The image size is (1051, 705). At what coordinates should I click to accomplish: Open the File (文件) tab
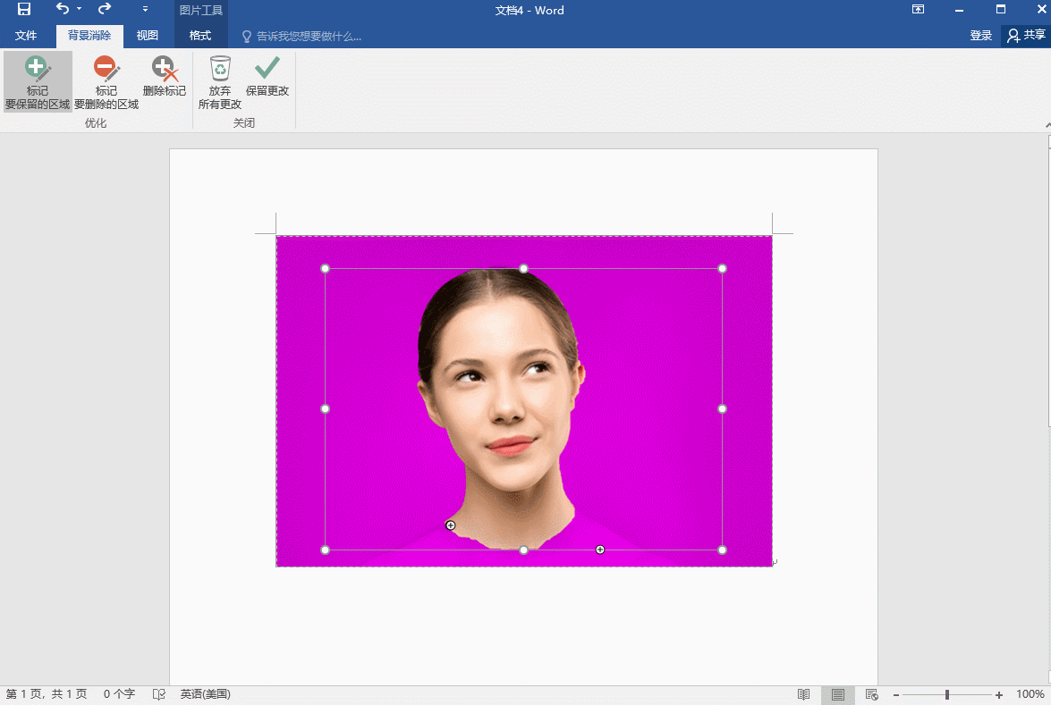25,36
